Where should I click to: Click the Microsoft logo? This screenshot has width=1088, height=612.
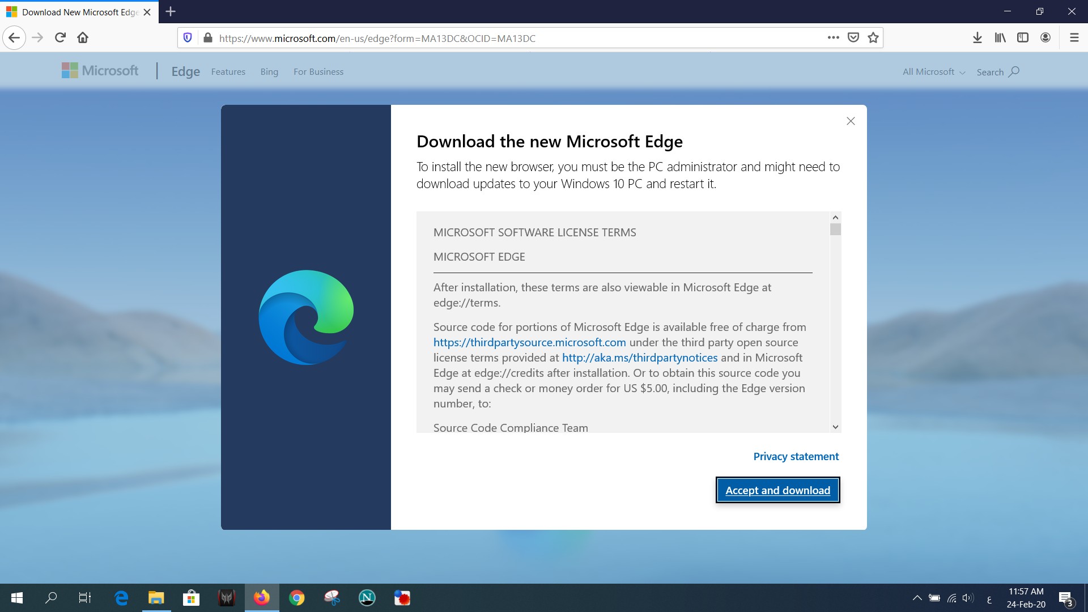(100, 71)
